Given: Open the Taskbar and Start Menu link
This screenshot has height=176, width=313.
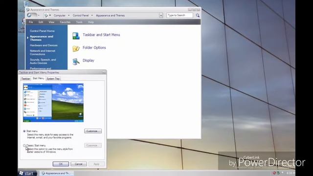Looking at the screenshot, I should tap(101, 35).
